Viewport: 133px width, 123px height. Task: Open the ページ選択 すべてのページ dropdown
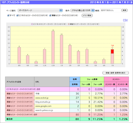(x=40, y=10)
